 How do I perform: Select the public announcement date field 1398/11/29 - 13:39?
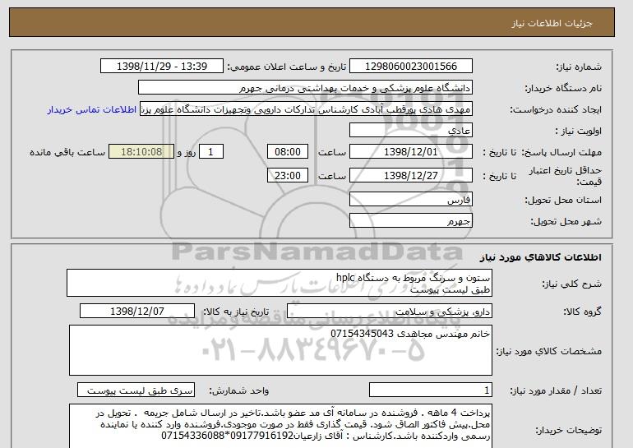pyautogui.click(x=161, y=67)
